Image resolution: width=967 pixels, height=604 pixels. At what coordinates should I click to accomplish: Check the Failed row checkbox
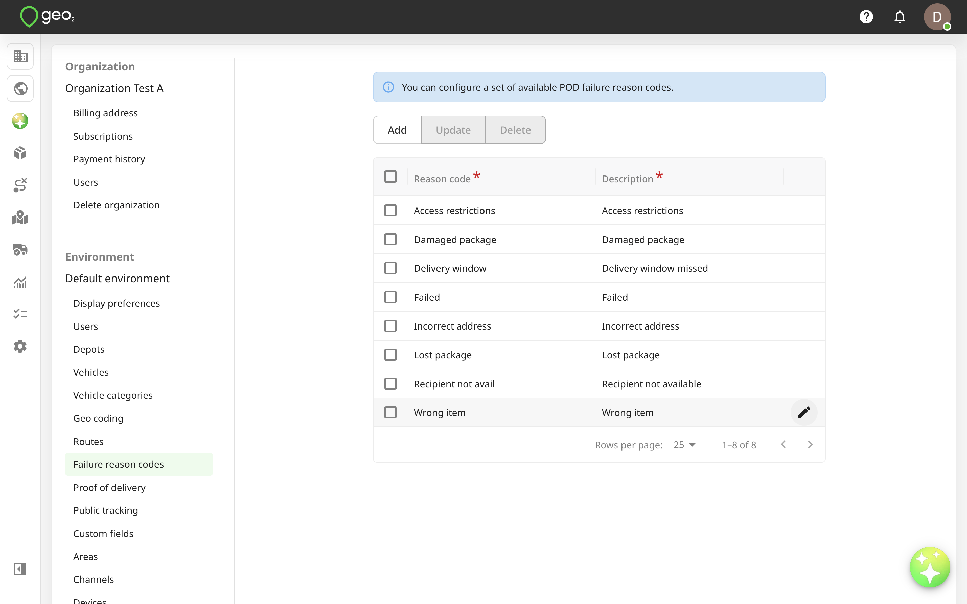[x=390, y=297]
